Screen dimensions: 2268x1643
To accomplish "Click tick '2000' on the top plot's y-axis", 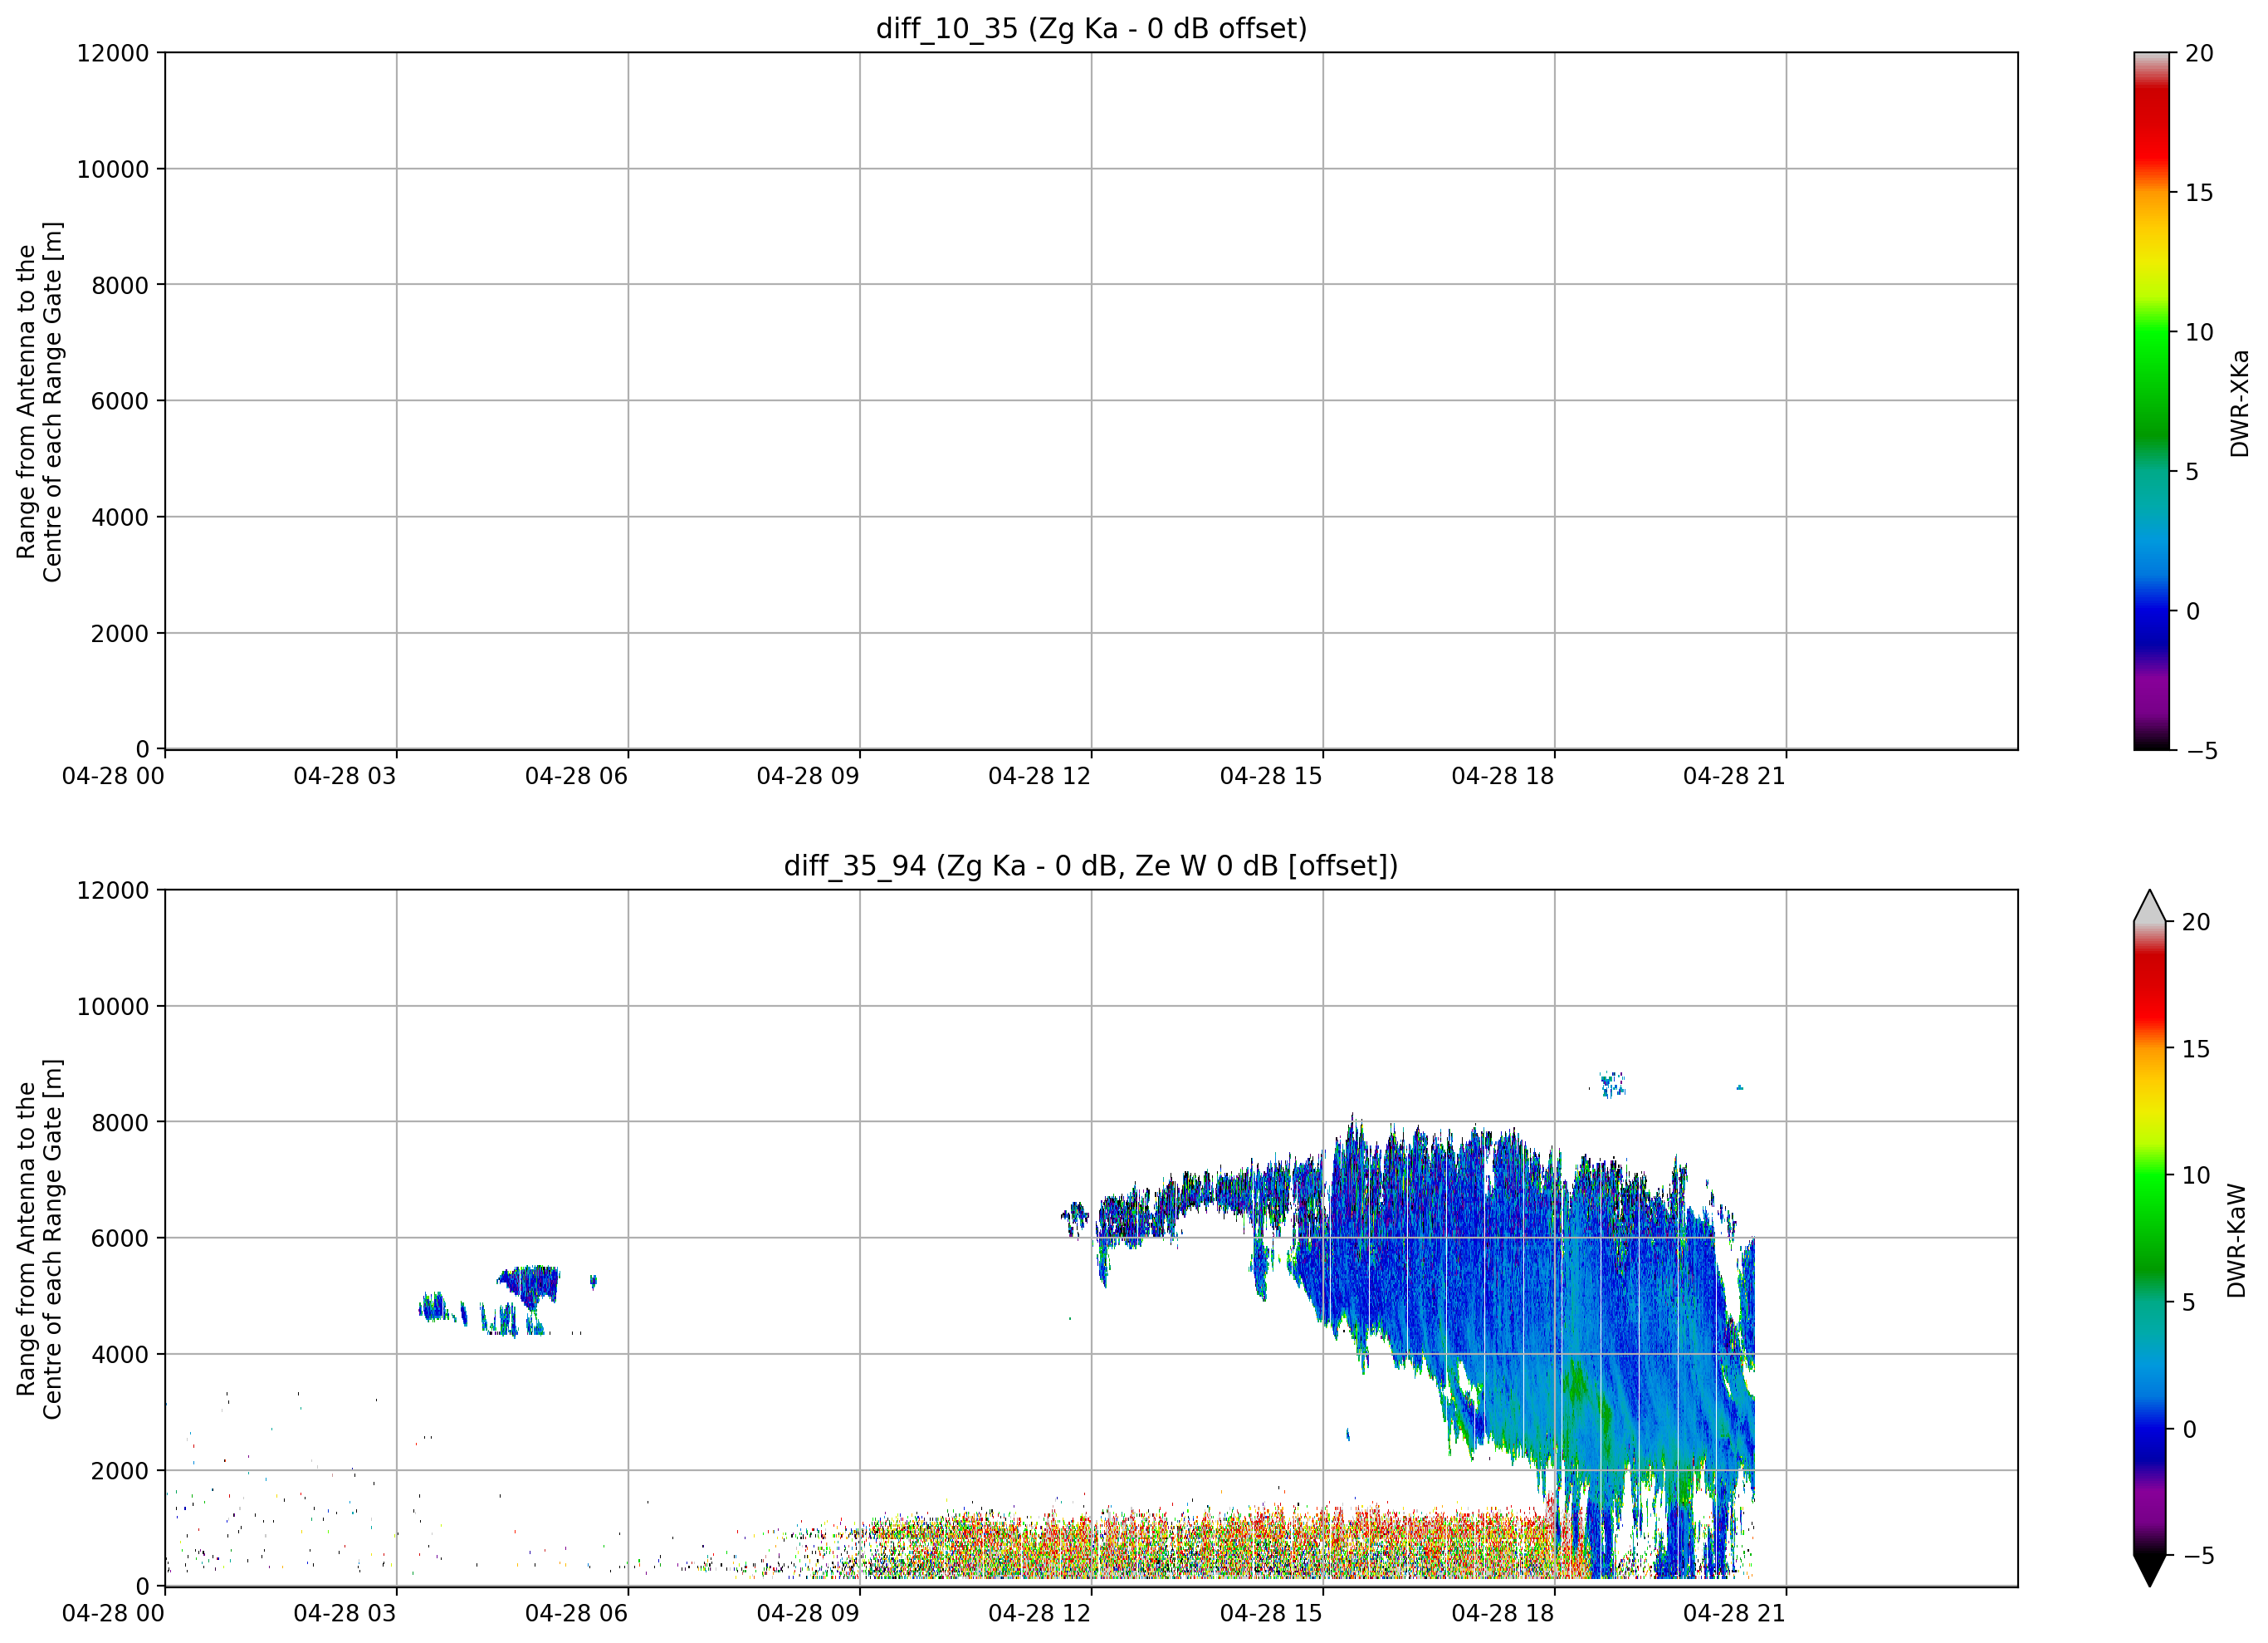I will pyautogui.click(x=120, y=635).
